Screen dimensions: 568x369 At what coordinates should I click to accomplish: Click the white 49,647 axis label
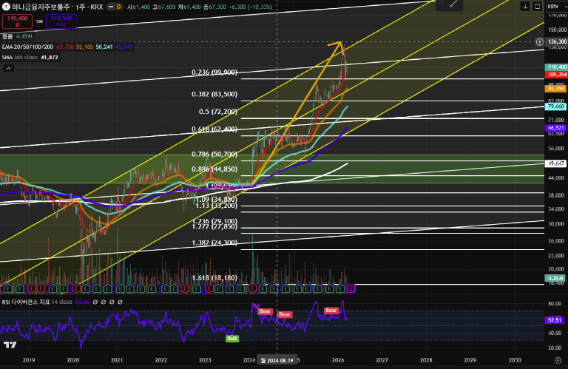[x=555, y=163]
